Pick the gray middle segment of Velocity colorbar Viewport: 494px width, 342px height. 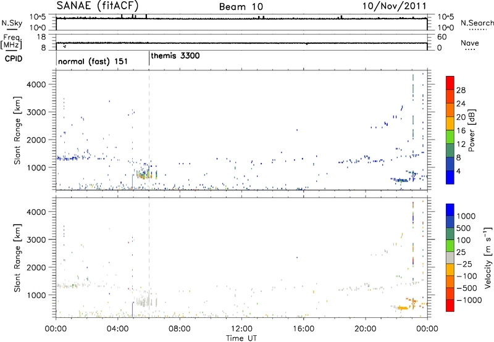pos(450,257)
